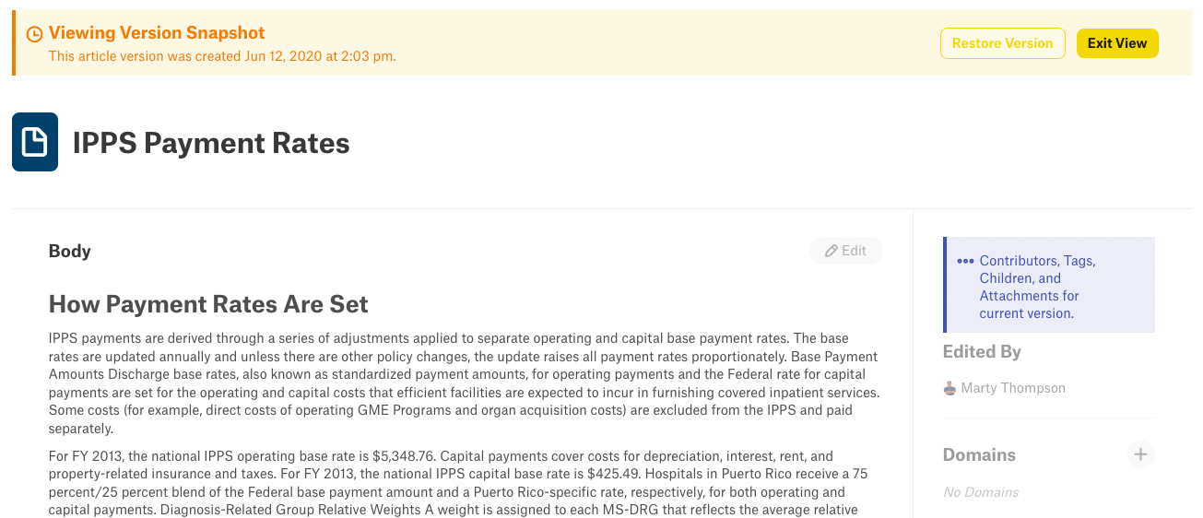Click Marty Thompson's avatar icon

click(x=949, y=388)
